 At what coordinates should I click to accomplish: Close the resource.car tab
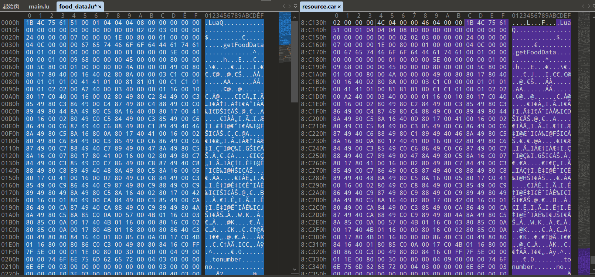pyautogui.click(x=339, y=7)
